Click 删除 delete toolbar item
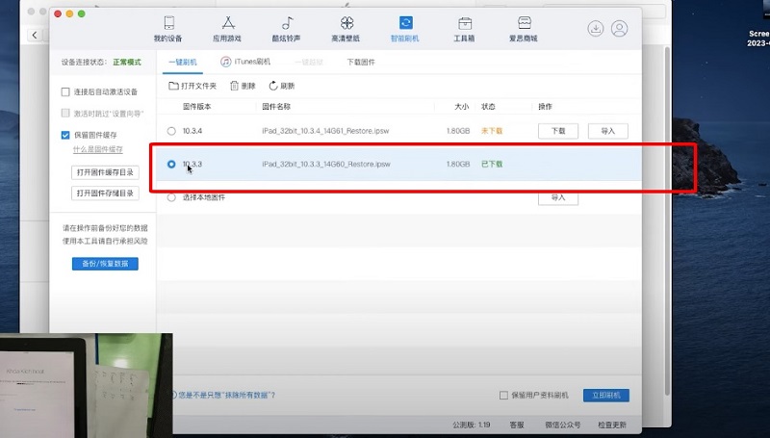The height and width of the screenshot is (438, 770). pyautogui.click(x=244, y=86)
